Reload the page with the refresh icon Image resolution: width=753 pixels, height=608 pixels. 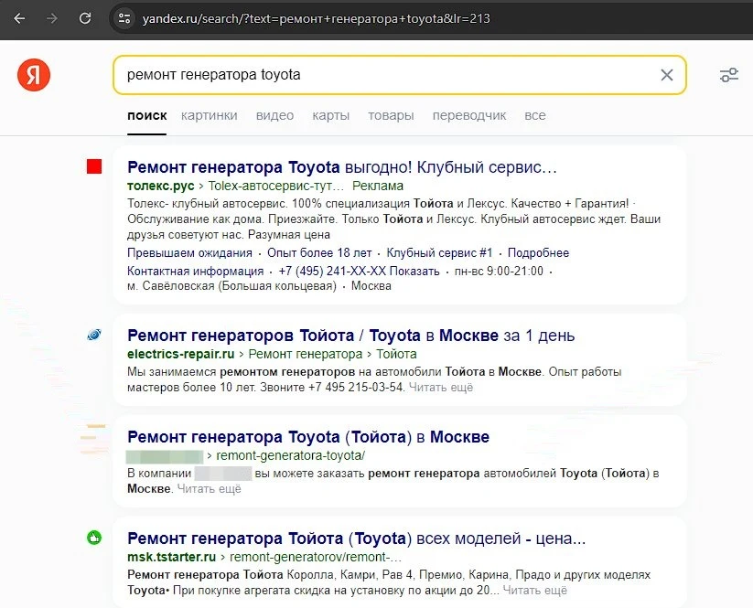pyautogui.click(x=85, y=18)
